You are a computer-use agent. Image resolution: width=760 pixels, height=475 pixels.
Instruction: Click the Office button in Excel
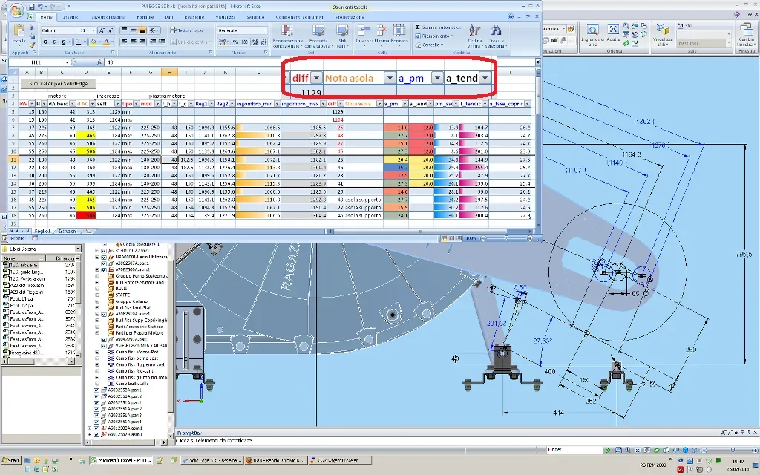16,10
